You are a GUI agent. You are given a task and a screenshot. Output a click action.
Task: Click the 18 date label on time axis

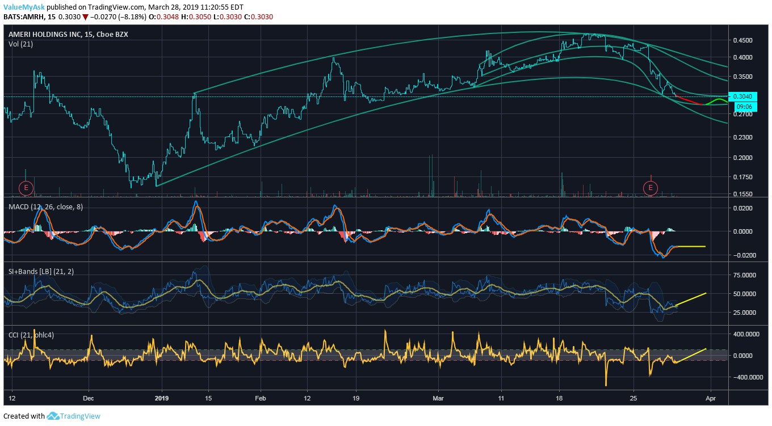pyautogui.click(x=559, y=399)
